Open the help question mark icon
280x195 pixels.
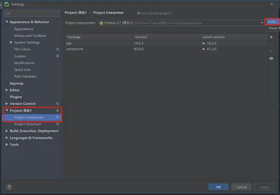9,187
